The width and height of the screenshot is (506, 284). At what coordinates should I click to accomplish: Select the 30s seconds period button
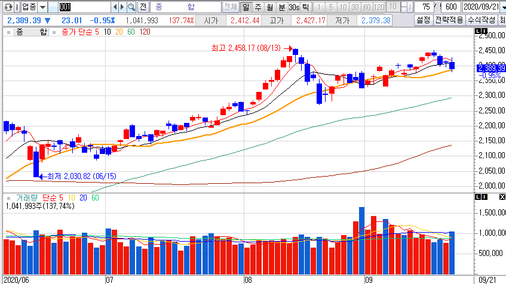(x=294, y=7)
